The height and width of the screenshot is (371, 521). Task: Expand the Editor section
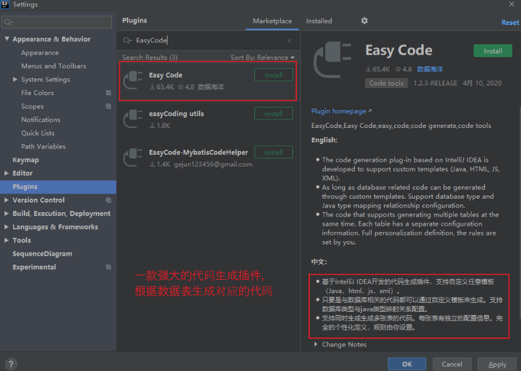point(6,173)
